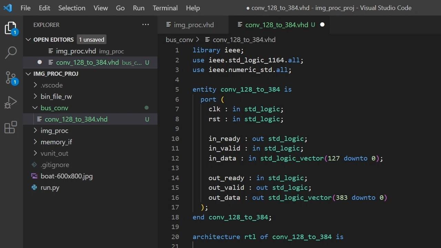Viewport: 441px width, 248px height.
Task: Open the Explorer view in activity bar
Action: click(x=11, y=28)
